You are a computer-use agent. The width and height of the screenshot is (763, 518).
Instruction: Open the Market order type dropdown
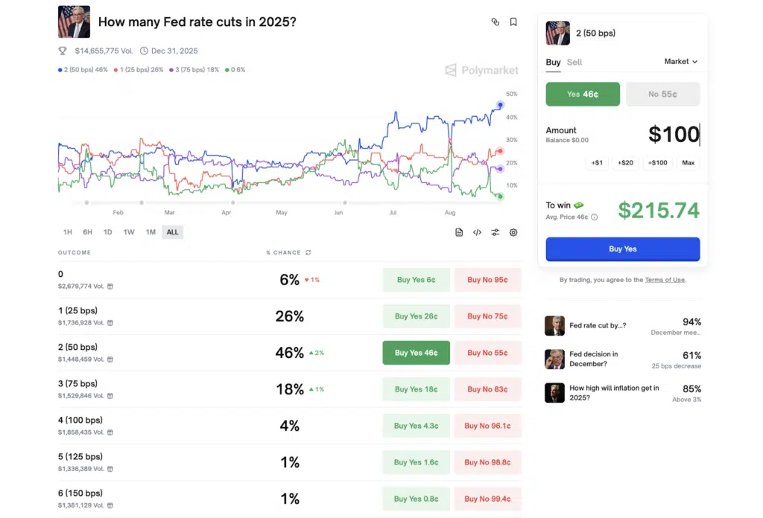tap(681, 62)
